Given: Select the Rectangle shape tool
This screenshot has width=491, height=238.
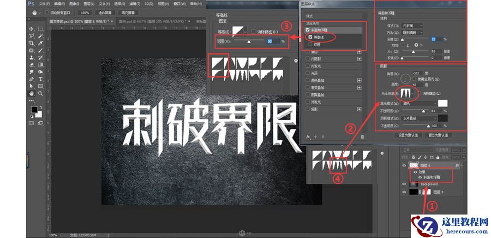Looking at the screenshot, I should (40, 86).
